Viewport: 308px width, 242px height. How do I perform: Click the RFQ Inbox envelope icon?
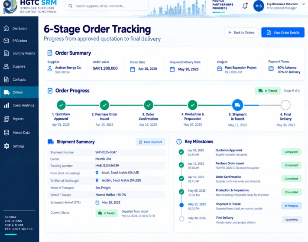pos(6,41)
